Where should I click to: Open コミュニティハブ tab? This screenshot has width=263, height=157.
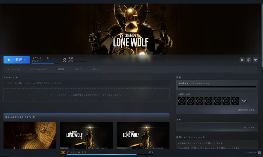pyautogui.click(x=39, y=69)
